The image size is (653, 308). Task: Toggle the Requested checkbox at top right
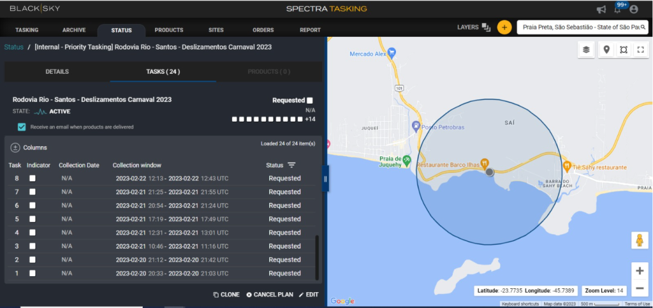pos(309,100)
